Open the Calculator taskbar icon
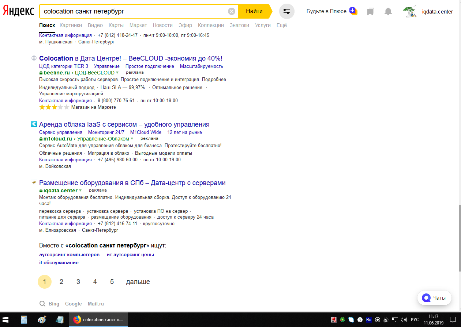The width and height of the screenshot is (461, 327). pos(24,320)
